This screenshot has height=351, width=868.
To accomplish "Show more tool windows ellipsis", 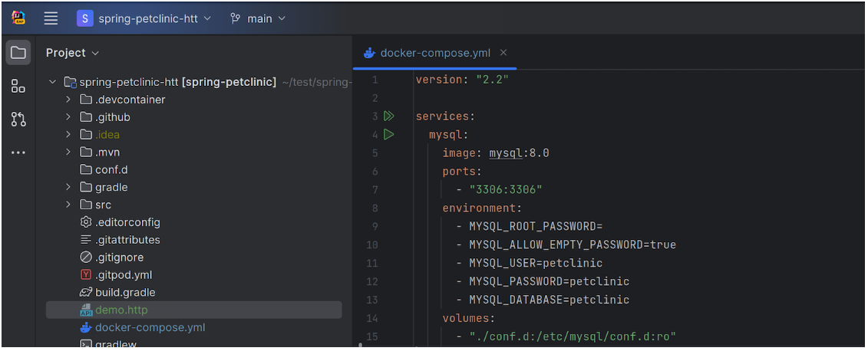I will [x=18, y=153].
